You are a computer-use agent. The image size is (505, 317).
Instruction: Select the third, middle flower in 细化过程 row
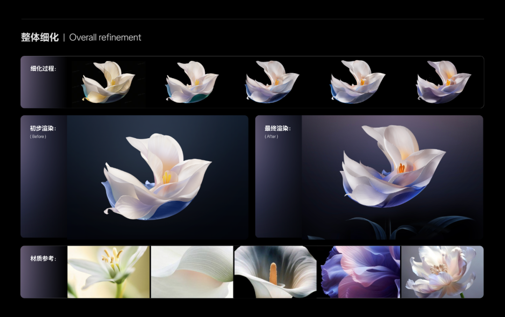273,82
